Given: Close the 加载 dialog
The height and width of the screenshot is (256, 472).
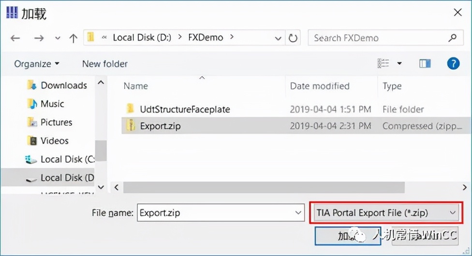Looking at the screenshot, I should pos(458,13).
